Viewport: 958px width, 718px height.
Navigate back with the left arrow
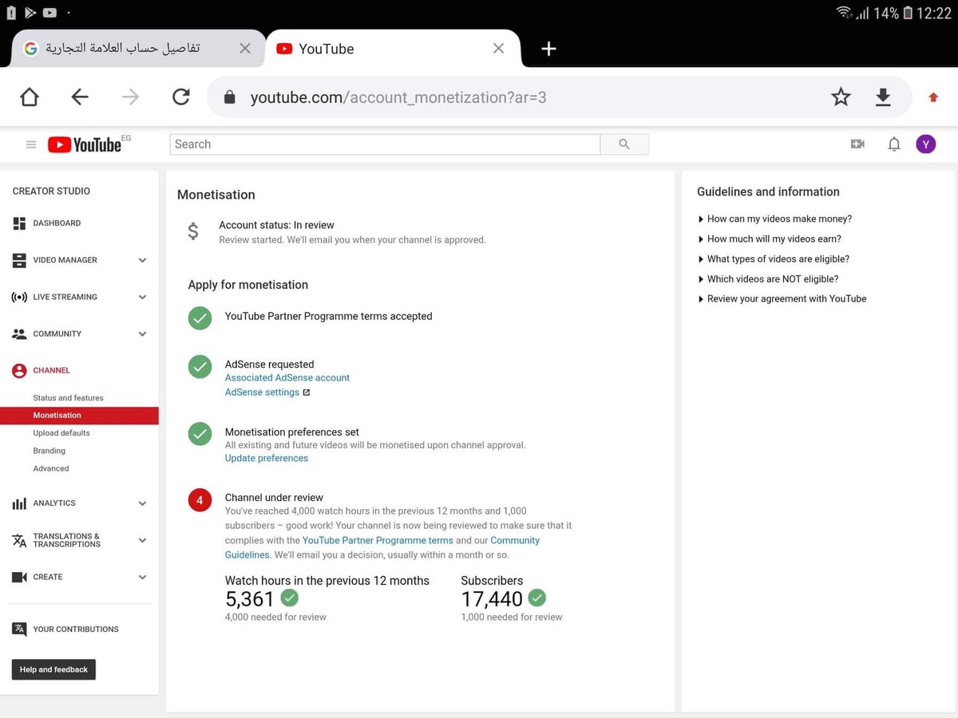[80, 97]
